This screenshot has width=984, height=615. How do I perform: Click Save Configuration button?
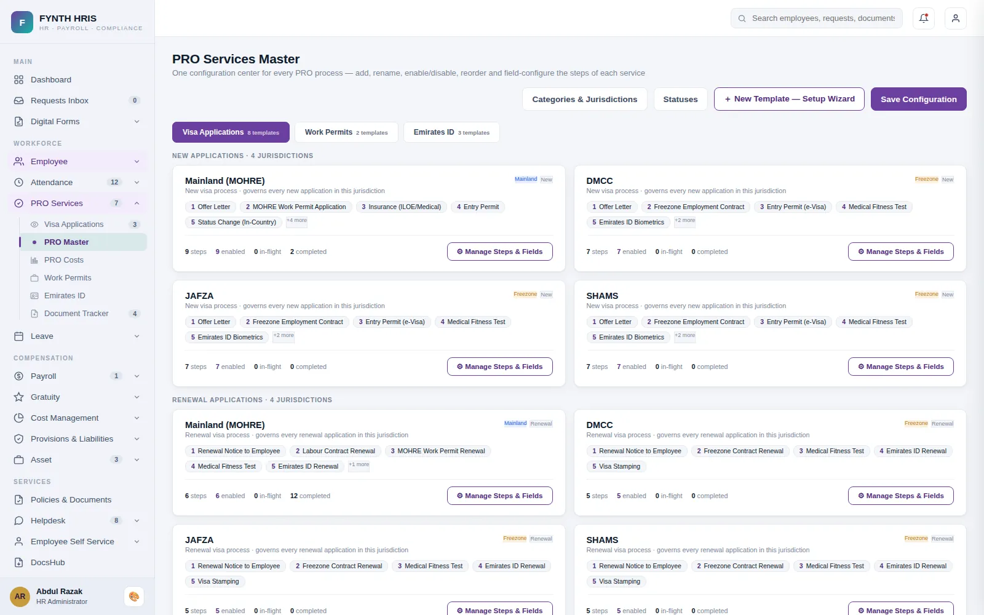click(919, 99)
